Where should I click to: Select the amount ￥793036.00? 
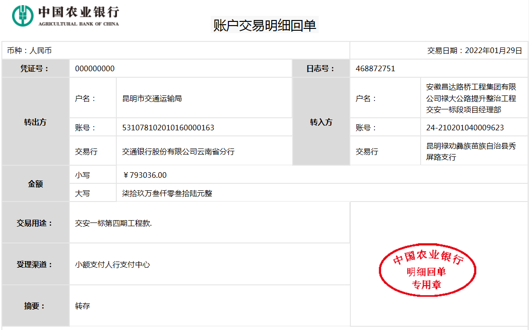pyautogui.click(x=144, y=175)
